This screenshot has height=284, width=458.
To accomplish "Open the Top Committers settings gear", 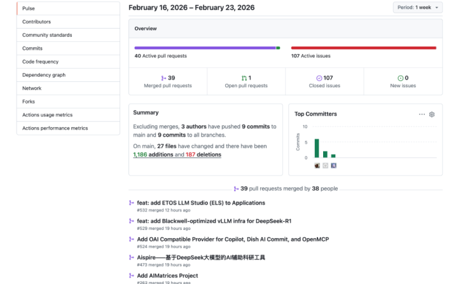I will click(x=432, y=114).
